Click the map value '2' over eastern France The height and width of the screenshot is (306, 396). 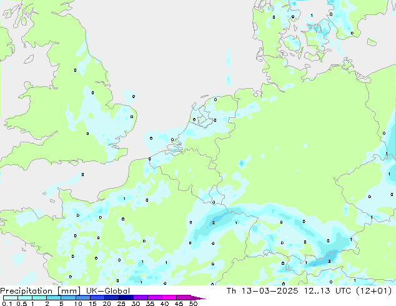[x=214, y=223]
